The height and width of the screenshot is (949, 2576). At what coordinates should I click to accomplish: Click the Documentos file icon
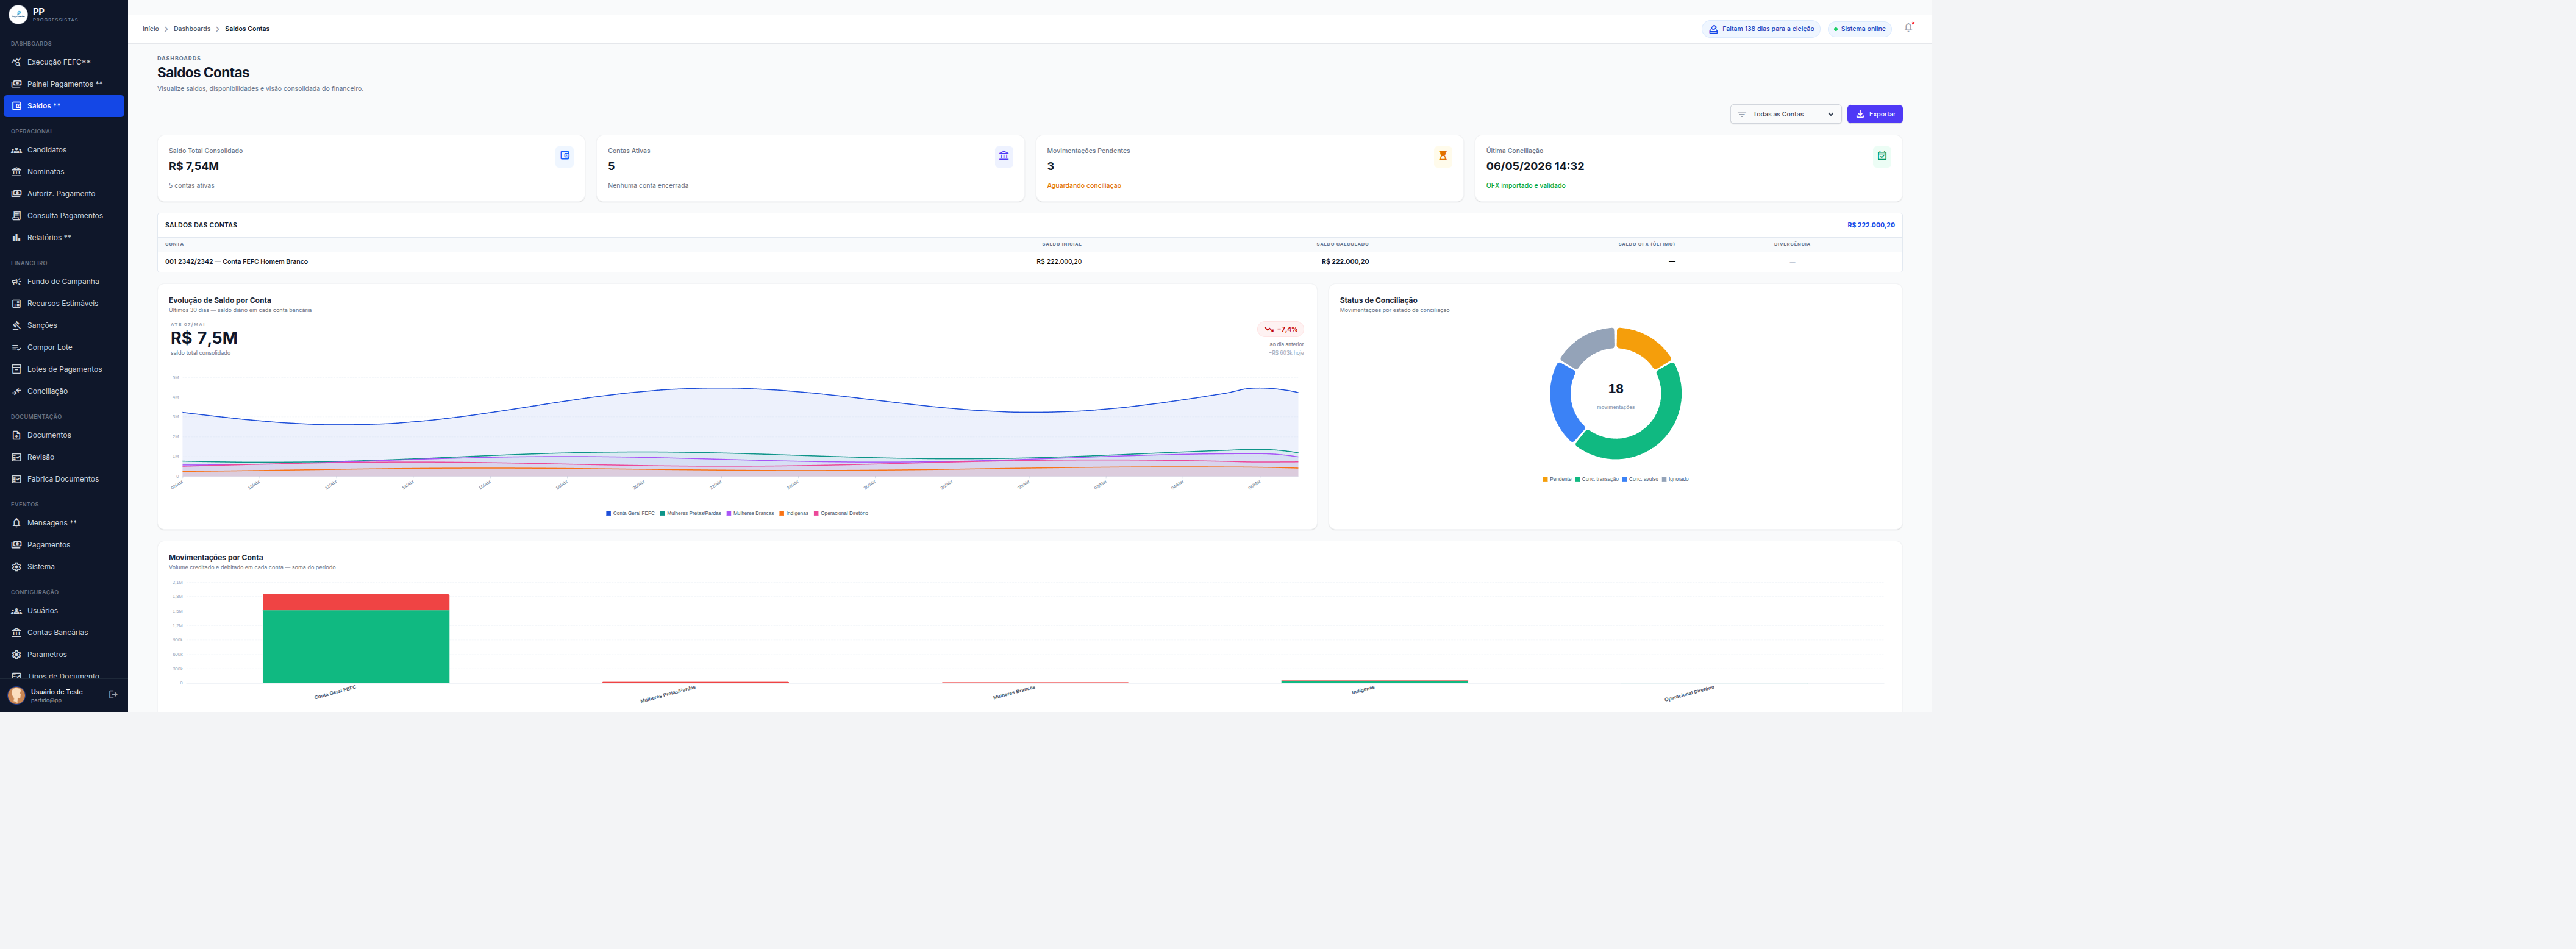[16, 435]
